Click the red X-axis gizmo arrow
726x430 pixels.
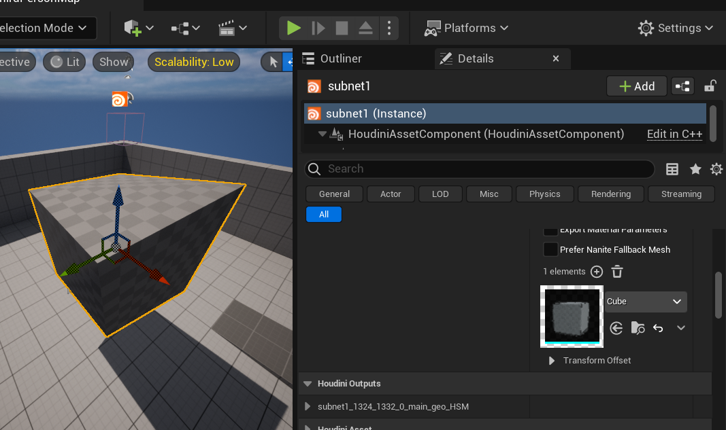click(159, 276)
